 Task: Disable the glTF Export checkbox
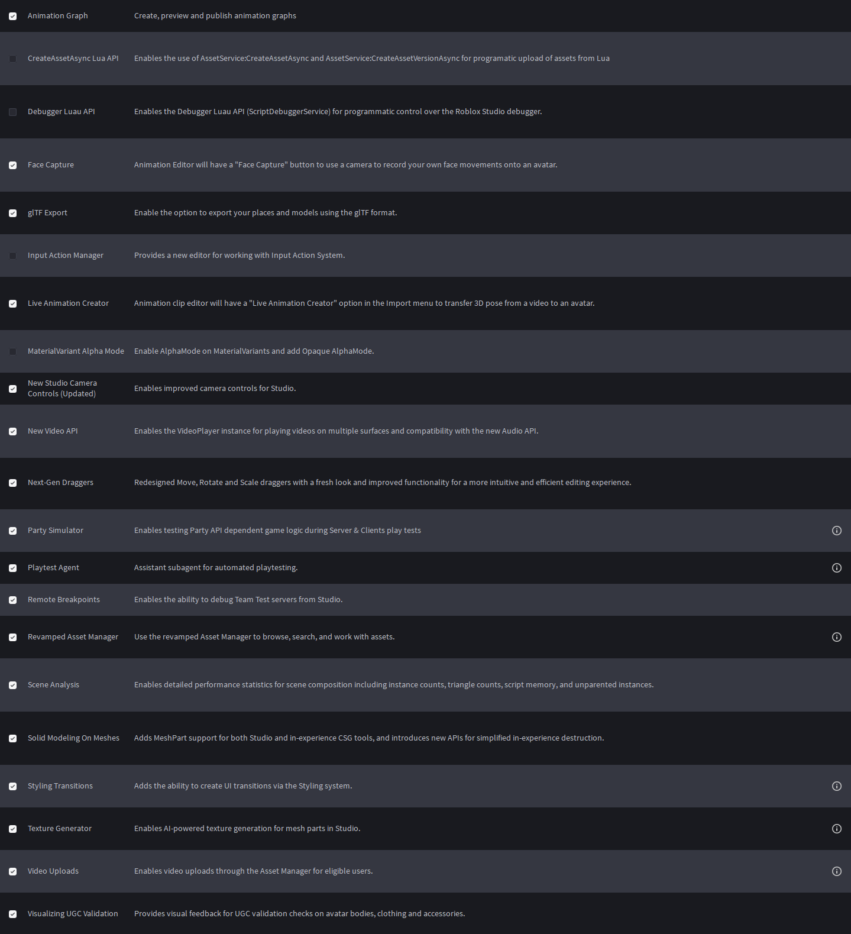pyautogui.click(x=12, y=213)
